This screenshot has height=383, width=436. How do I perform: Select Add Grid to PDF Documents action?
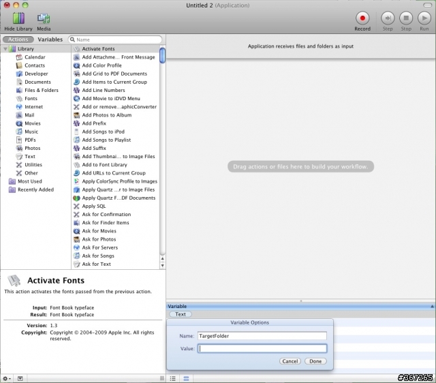click(114, 74)
